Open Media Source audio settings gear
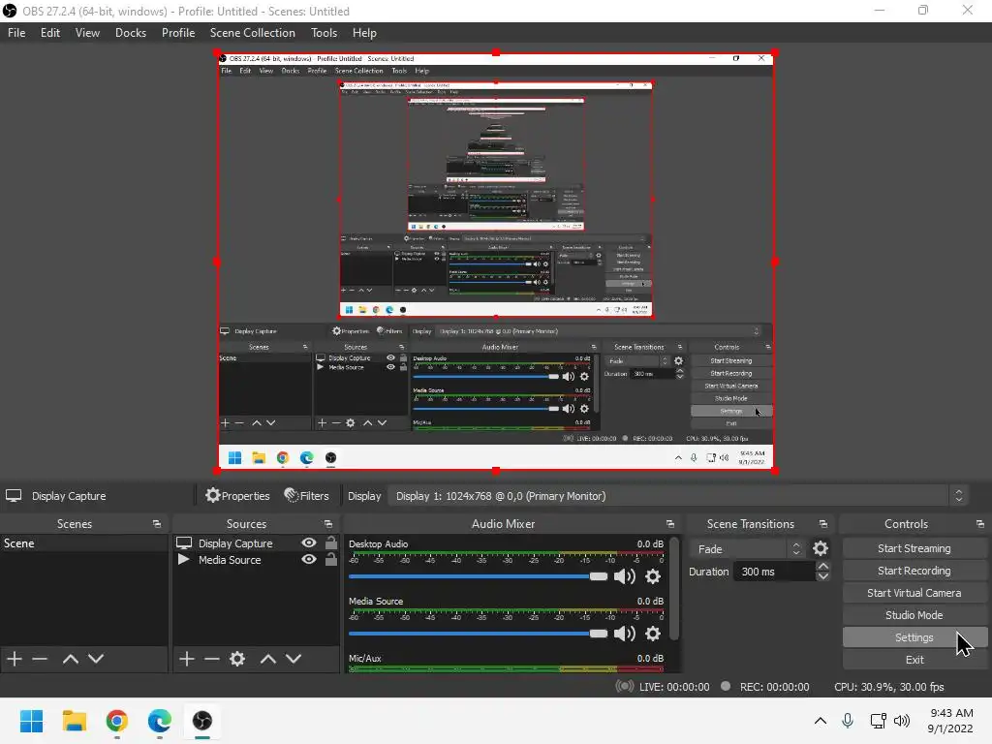 [x=653, y=634]
